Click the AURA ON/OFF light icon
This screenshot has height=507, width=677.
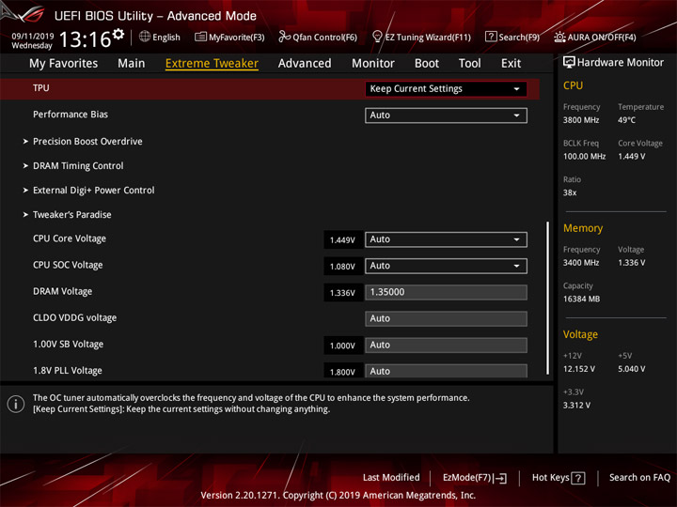tap(559, 37)
